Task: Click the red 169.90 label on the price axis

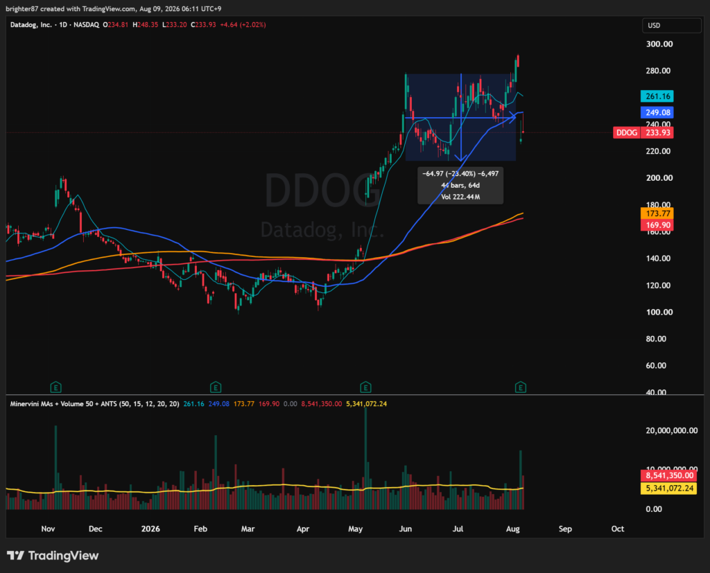Action: pos(657,225)
